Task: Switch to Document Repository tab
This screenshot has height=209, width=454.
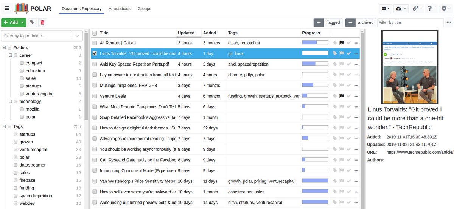Action: (x=81, y=8)
